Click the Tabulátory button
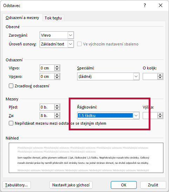Viewport: 169px width, 192px height. (x=16, y=185)
